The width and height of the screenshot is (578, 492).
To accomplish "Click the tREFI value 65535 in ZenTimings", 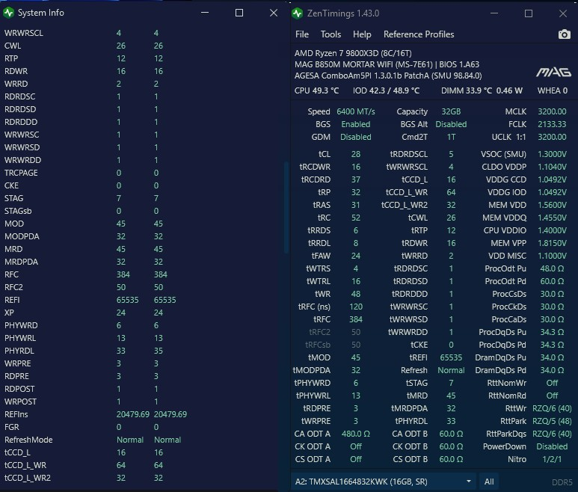I will (451, 357).
